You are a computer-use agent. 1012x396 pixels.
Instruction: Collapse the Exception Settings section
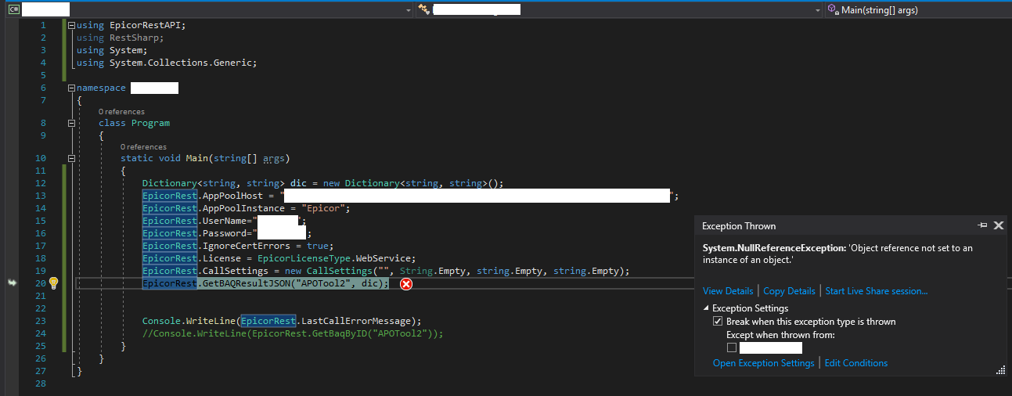[707, 308]
